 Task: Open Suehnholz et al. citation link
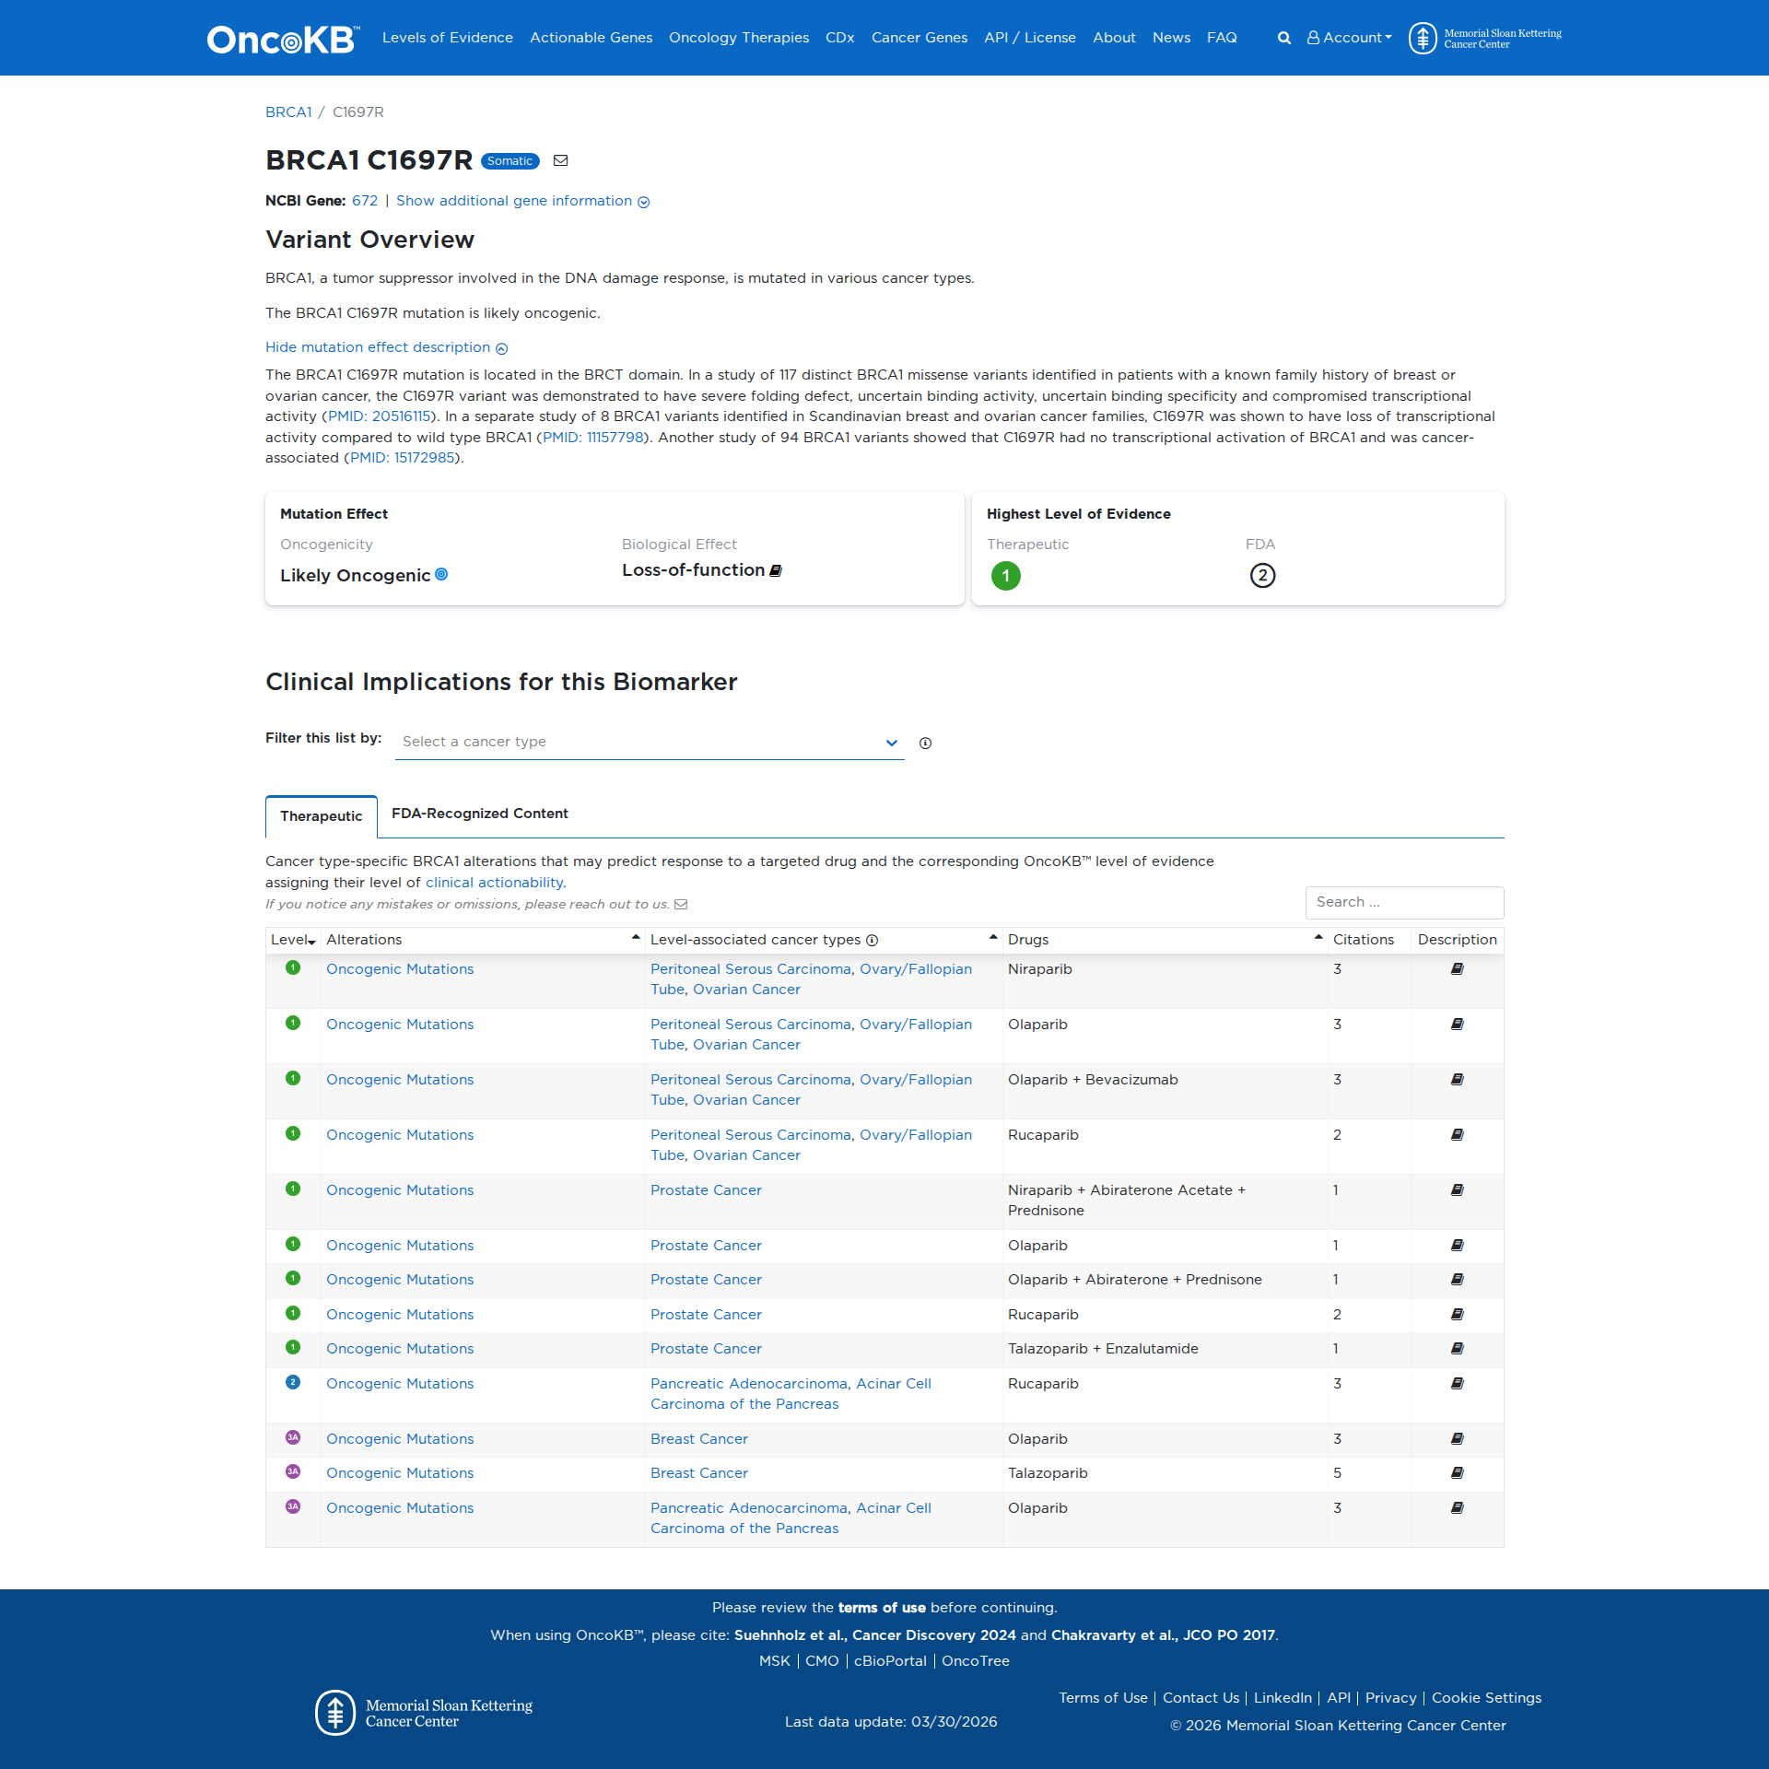(x=875, y=1635)
